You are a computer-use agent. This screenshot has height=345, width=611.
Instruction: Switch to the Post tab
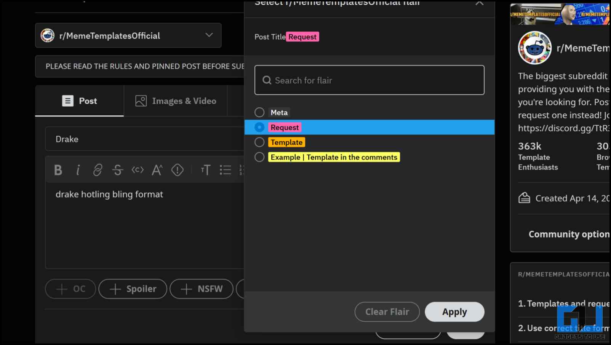point(80,101)
